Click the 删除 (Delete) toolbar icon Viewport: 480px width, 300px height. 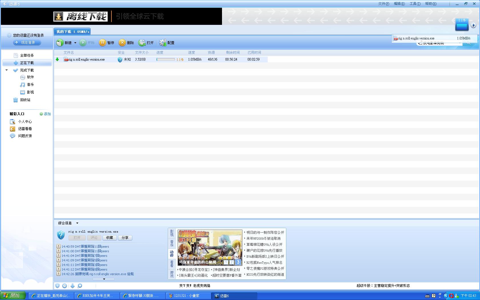coord(122,43)
